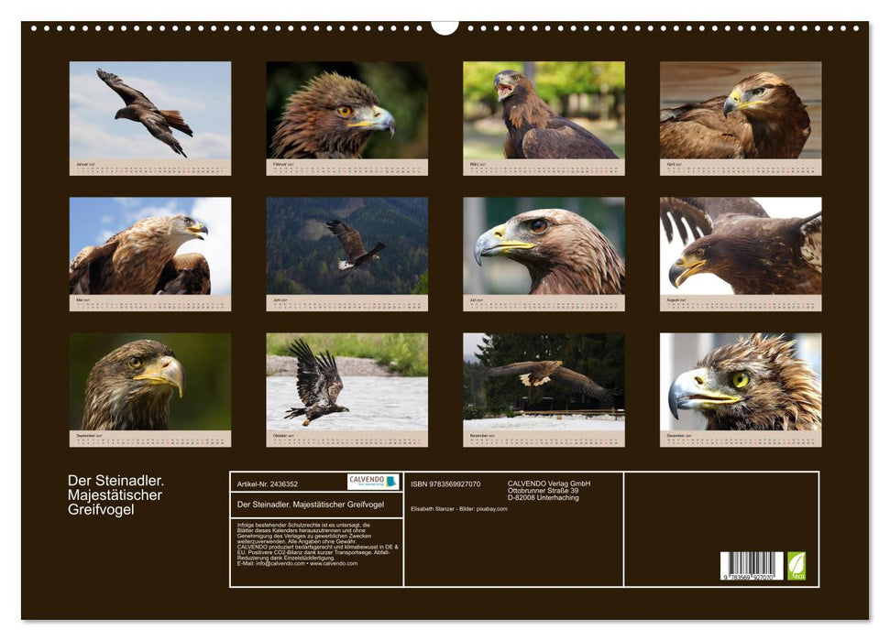Select the boxed 'Der Steinadler. Majestätischer Greifvogel' line

(x=311, y=505)
